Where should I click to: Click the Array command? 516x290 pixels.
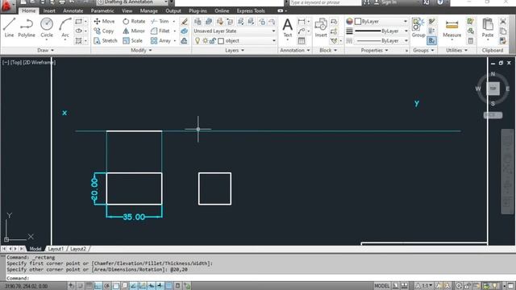pos(161,41)
